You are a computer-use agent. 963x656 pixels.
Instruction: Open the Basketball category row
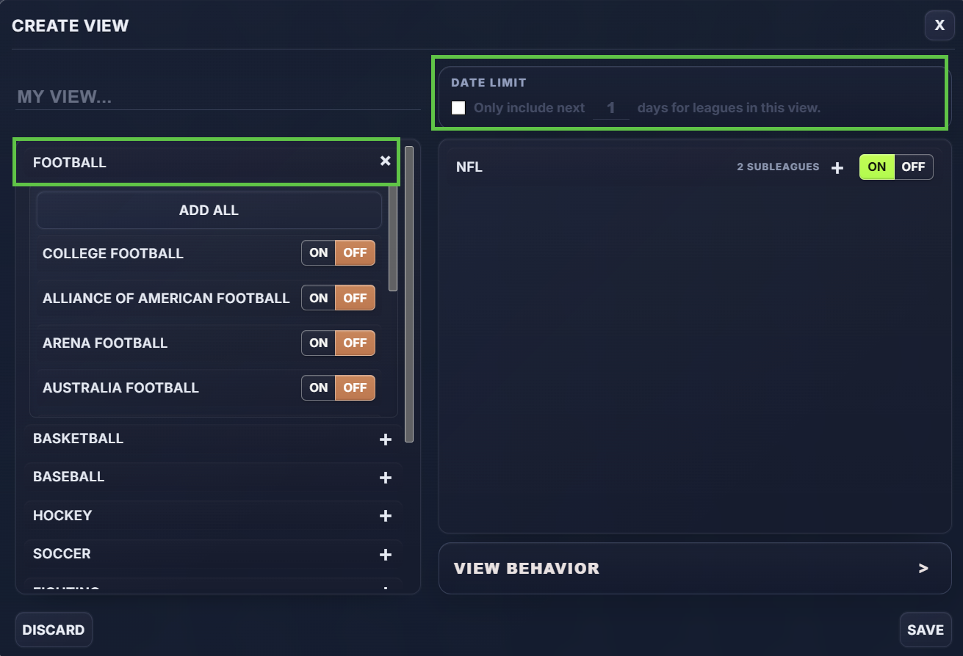(213, 439)
